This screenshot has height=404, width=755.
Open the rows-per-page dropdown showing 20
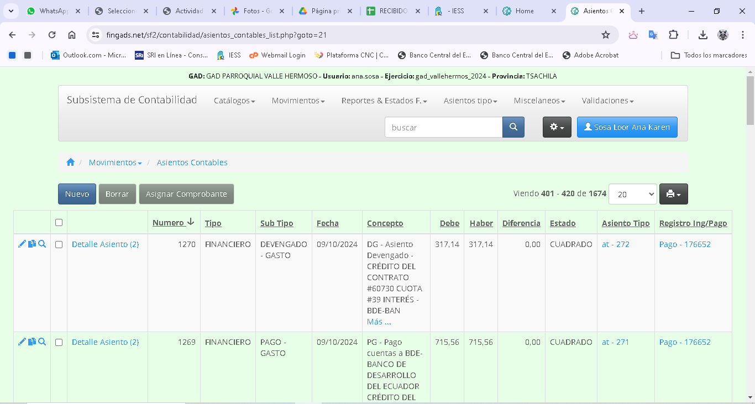click(x=632, y=194)
